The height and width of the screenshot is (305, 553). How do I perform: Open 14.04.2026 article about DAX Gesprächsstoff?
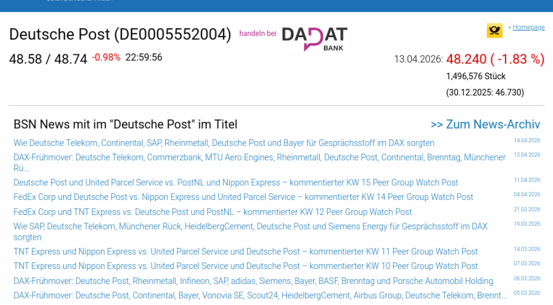[224, 143]
